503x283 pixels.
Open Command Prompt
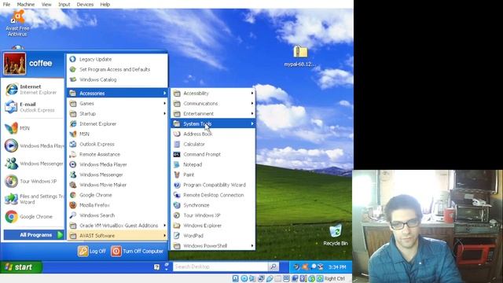click(213, 154)
